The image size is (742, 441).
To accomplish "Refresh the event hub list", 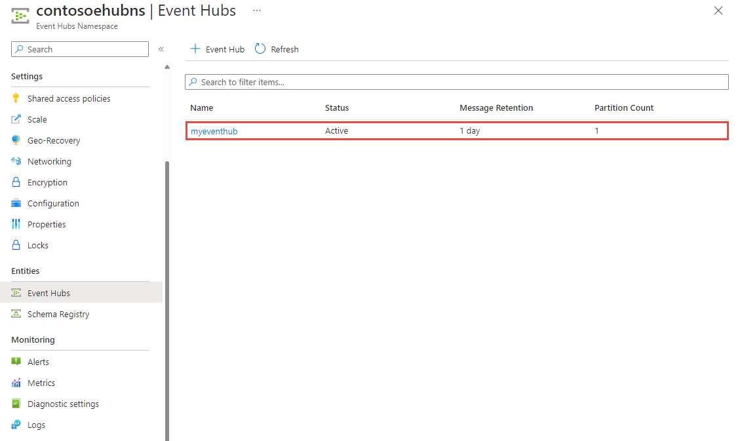I will [x=276, y=48].
